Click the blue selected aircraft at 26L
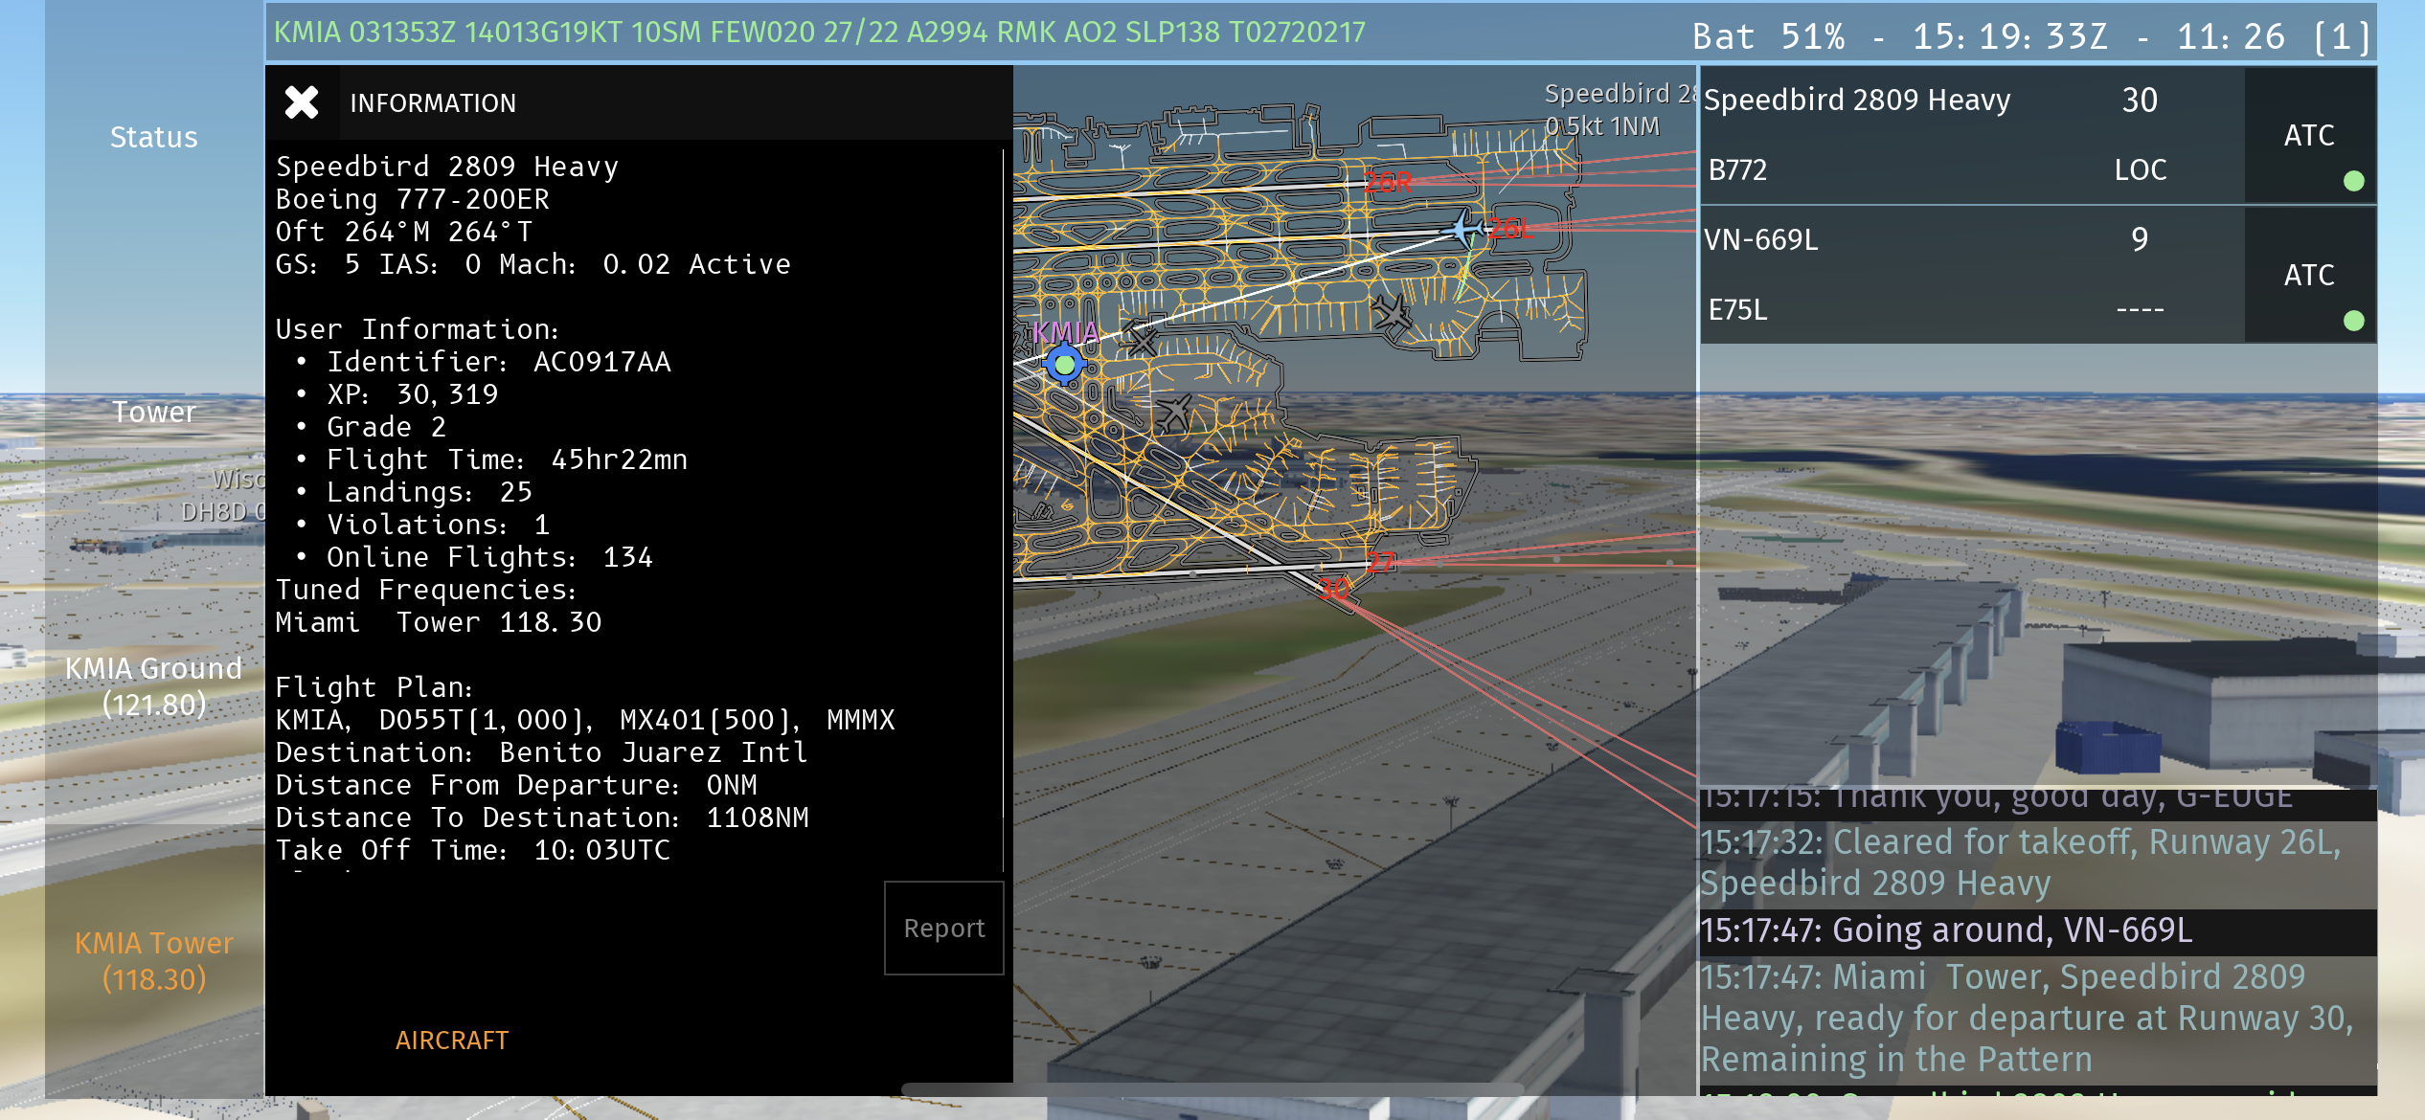2425x1120 pixels. 1462,229
